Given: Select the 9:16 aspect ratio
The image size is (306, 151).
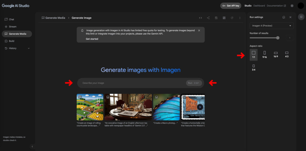Looking at the screenshot, I should (x=265, y=55).
